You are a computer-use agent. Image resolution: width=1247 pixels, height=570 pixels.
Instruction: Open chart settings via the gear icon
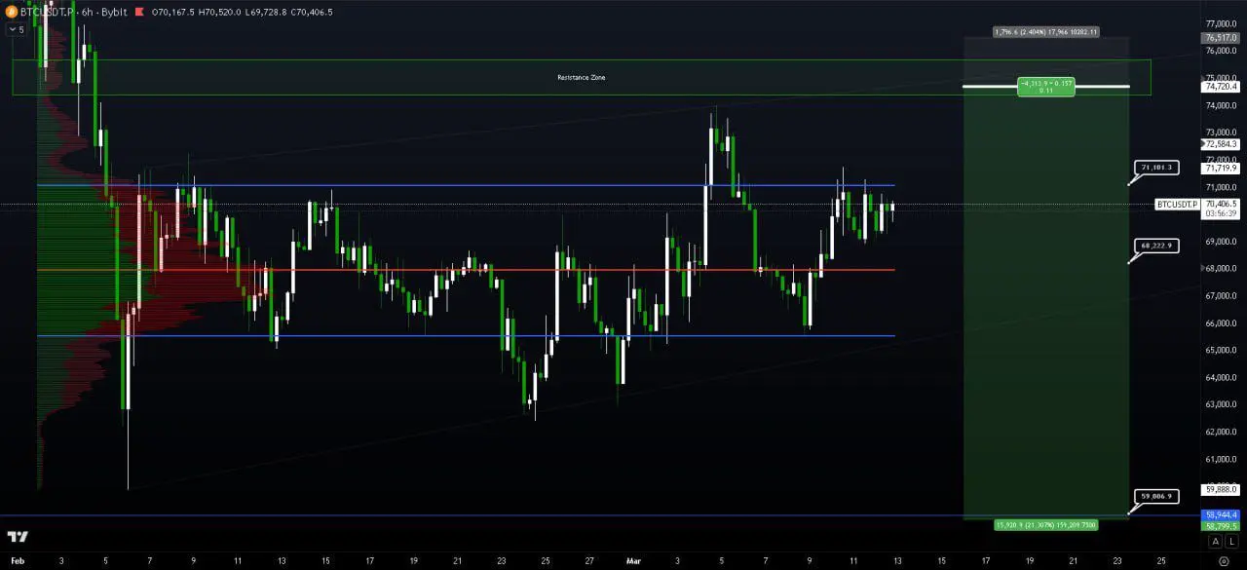click(1224, 561)
